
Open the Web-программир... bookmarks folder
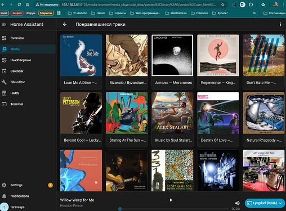[x=145, y=13]
